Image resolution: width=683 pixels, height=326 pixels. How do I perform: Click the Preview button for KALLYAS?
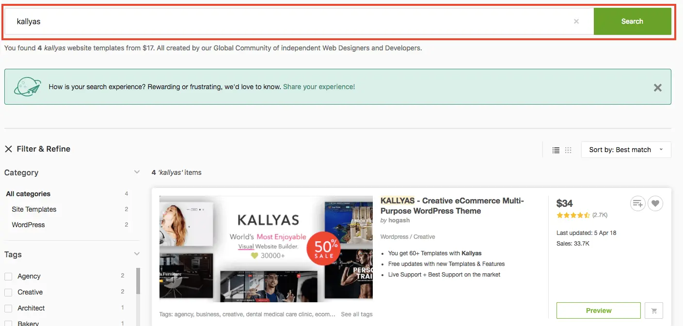pyautogui.click(x=599, y=310)
